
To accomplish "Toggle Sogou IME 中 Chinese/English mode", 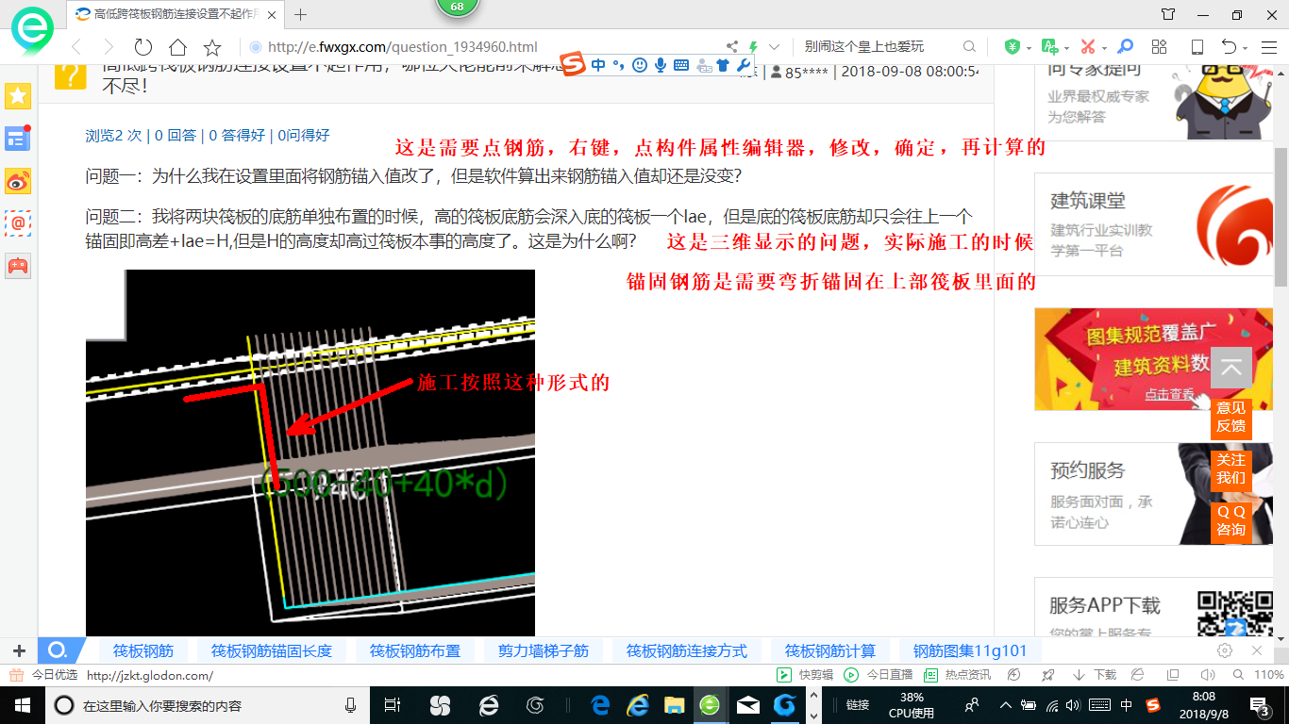I will [599, 65].
